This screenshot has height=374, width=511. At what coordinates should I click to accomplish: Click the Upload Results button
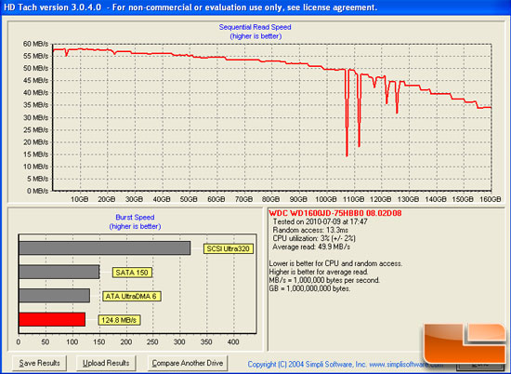pos(106,363)
